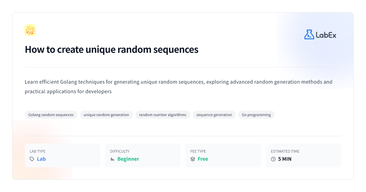
Task: Click the bar-chart difficulty icon
Action: (x=113, y=159)
